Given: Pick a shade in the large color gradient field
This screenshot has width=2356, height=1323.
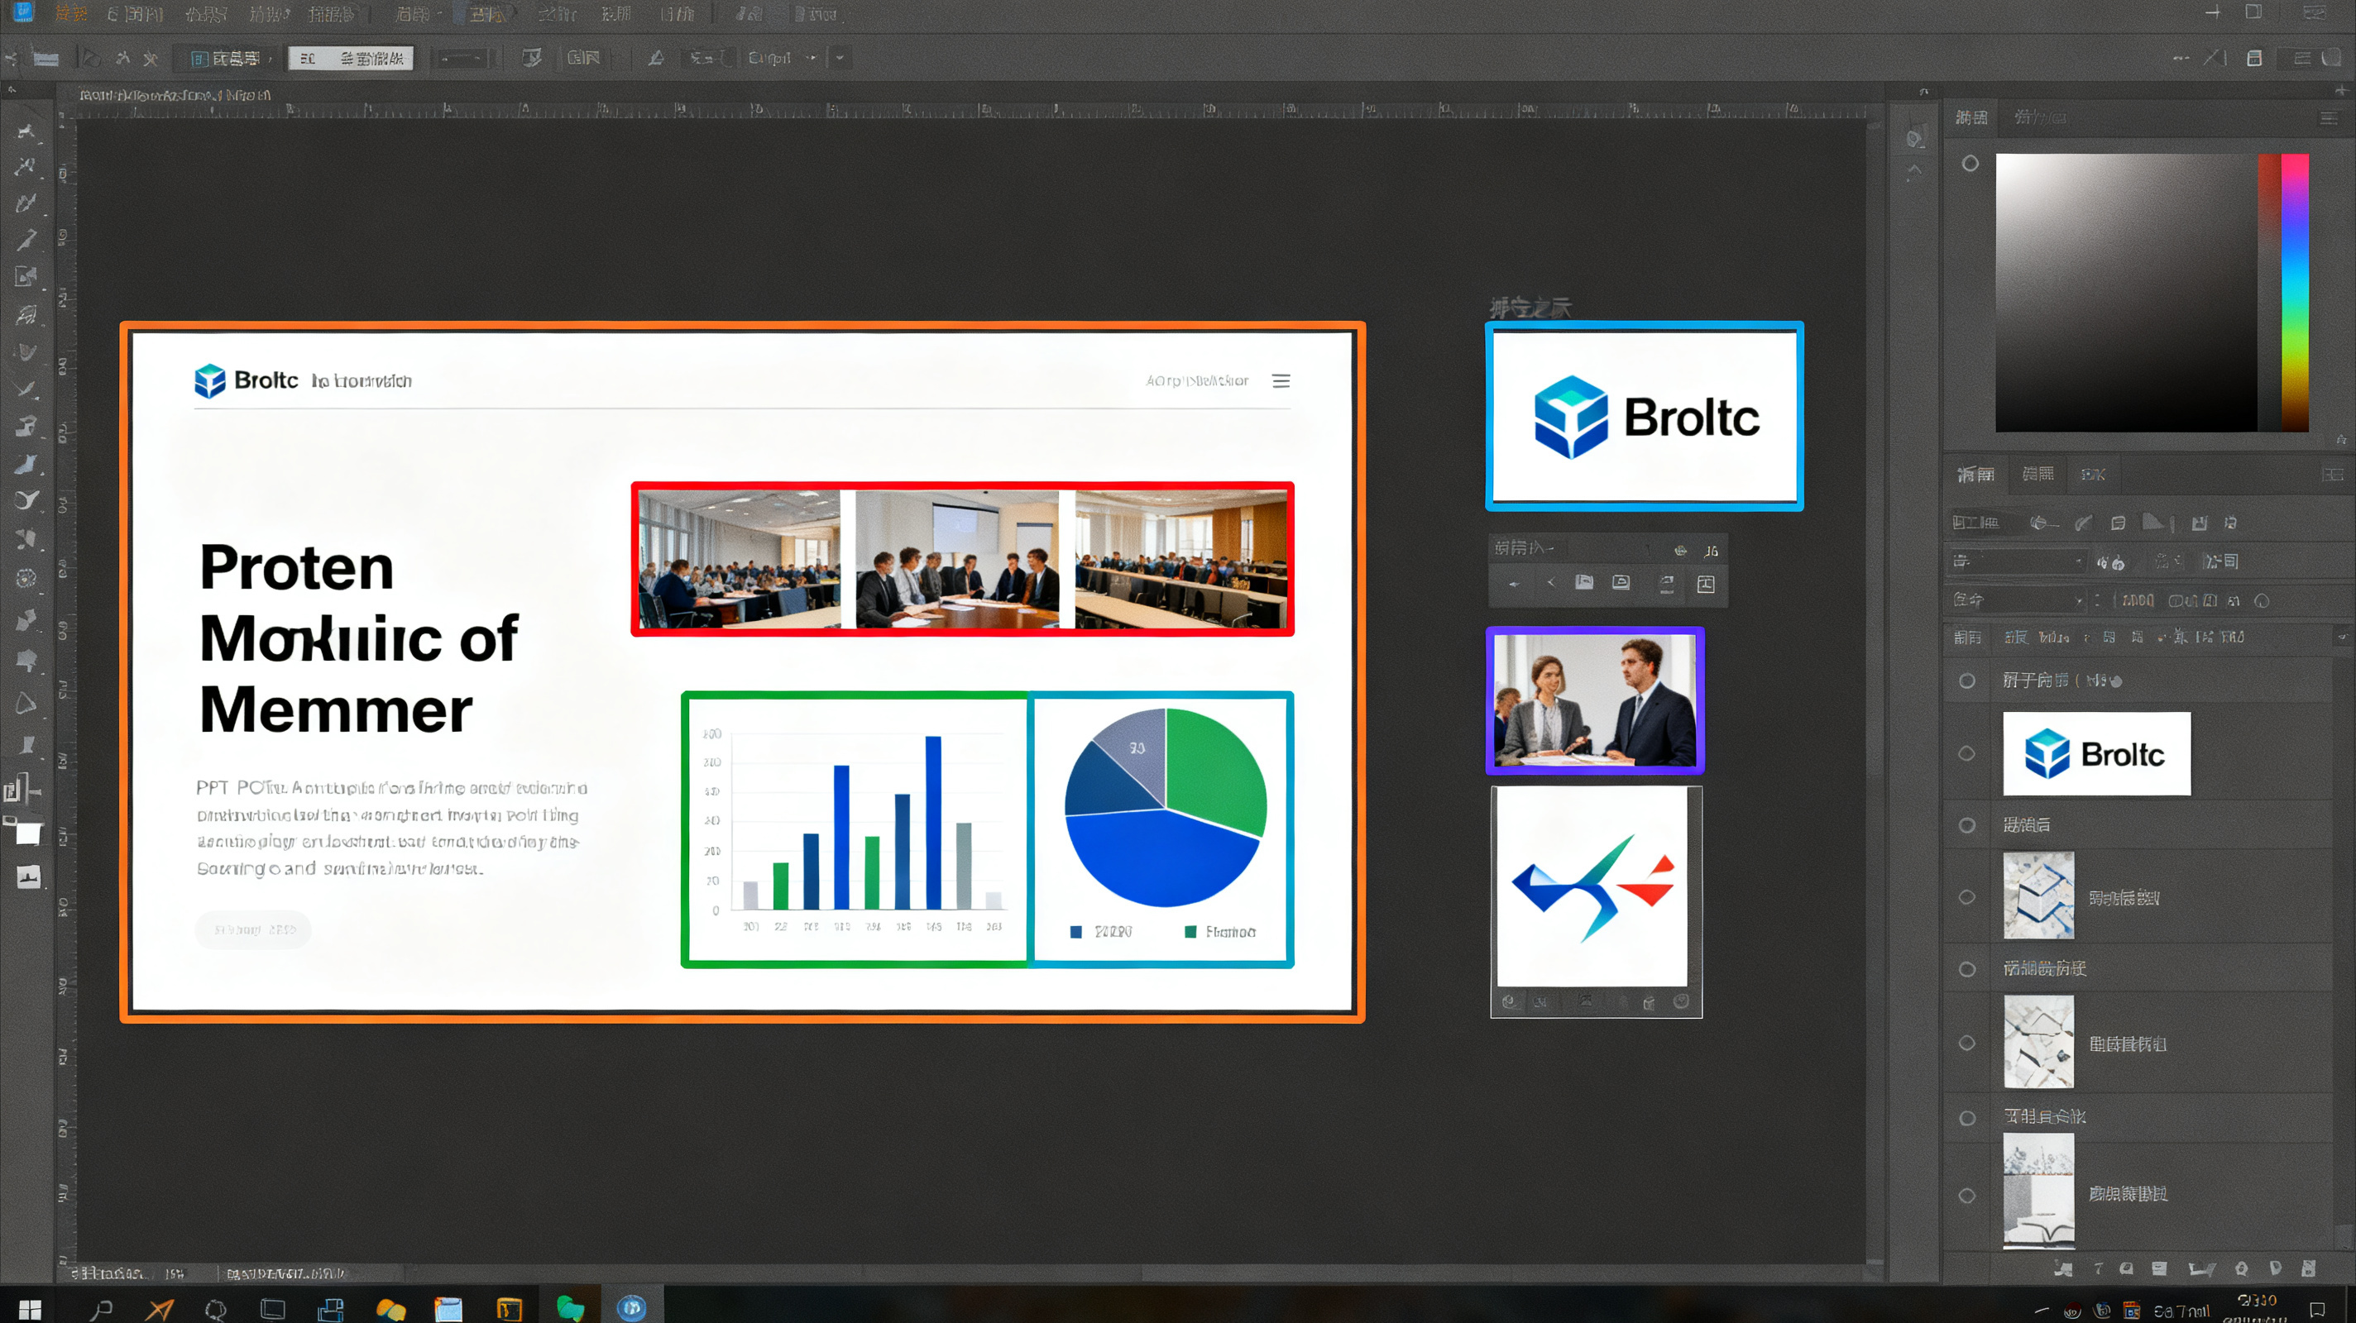Looking at the screenshot, I should [2125, 293].
